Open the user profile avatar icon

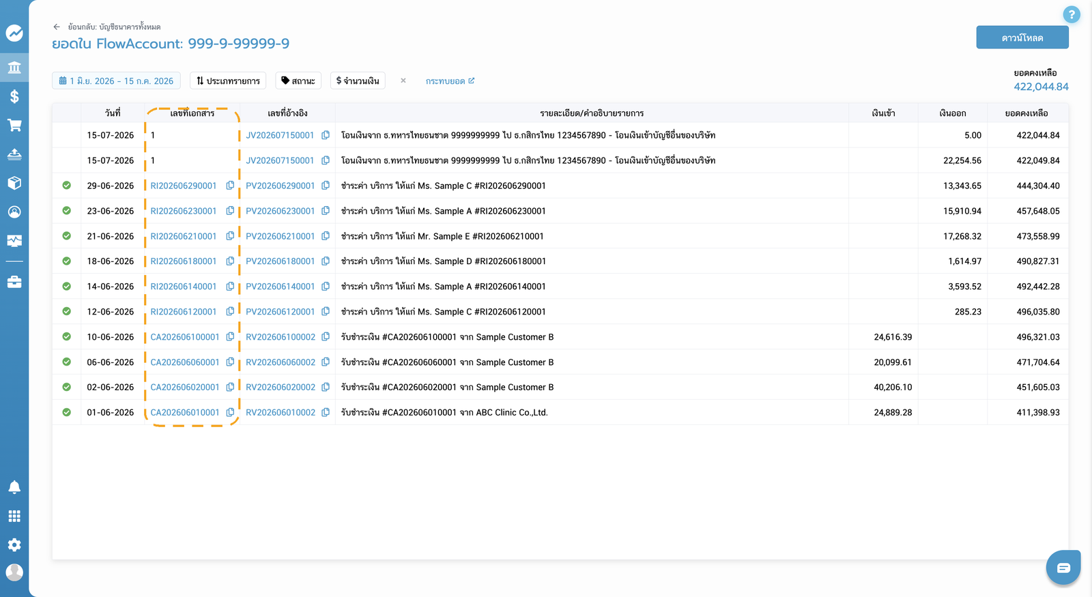(x=14, y=572)
